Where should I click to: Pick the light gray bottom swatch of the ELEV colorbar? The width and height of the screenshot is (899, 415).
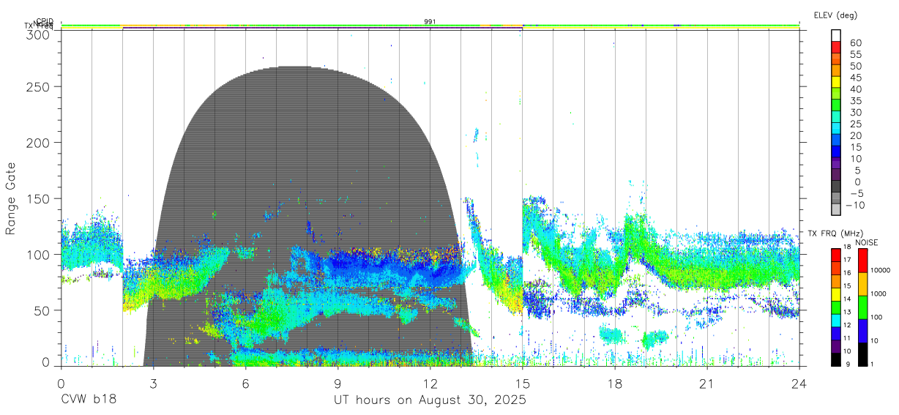[x=837, y=209]
